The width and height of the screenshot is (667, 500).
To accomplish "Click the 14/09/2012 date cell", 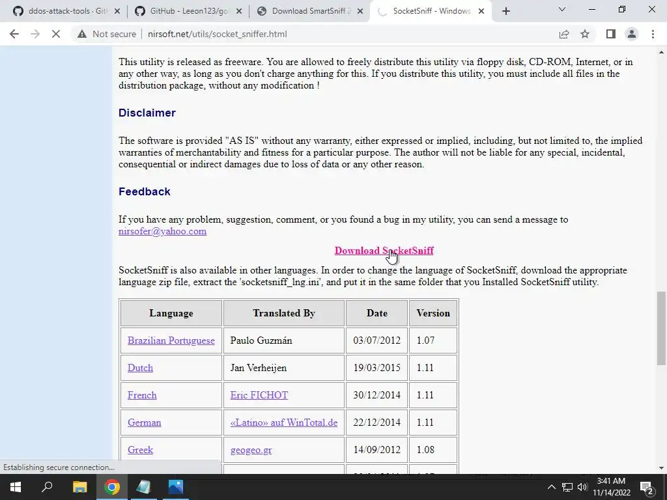I will (377, 450).
